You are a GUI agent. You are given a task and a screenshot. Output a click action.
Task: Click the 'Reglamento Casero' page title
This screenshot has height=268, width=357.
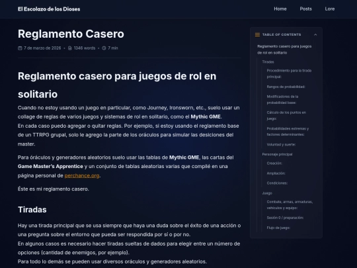[71, 34]
